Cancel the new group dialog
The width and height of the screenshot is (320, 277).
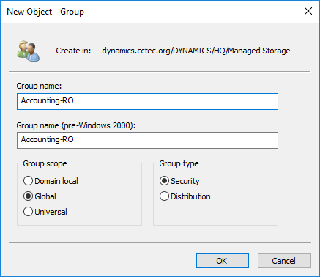point(284,261)
